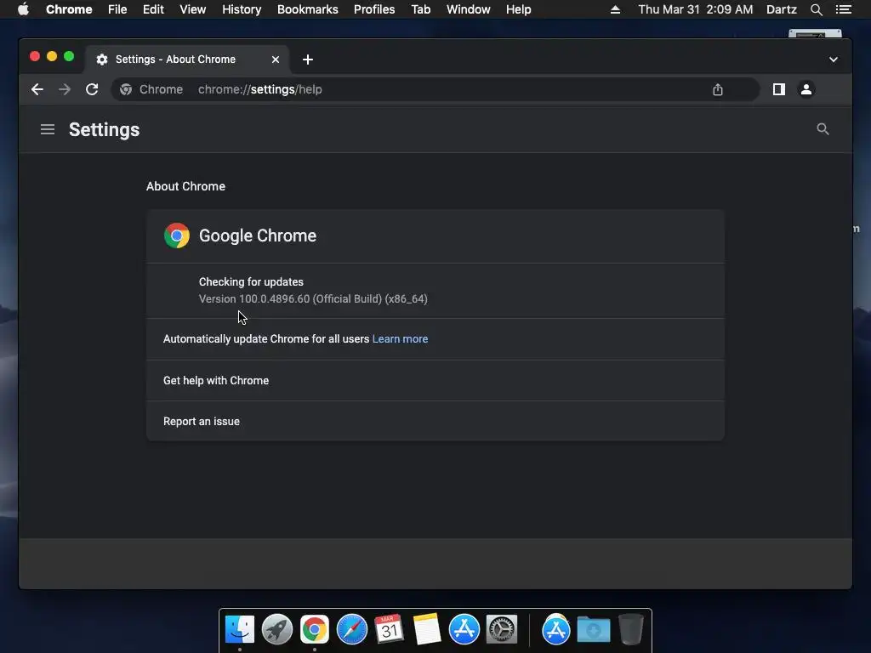The image size is (871, 653).
Task: Click Automatically update Chrome for all users
Action: (266, 338)
